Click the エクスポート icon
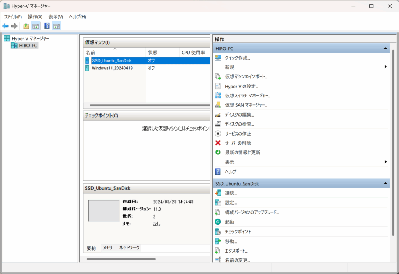 218,251
